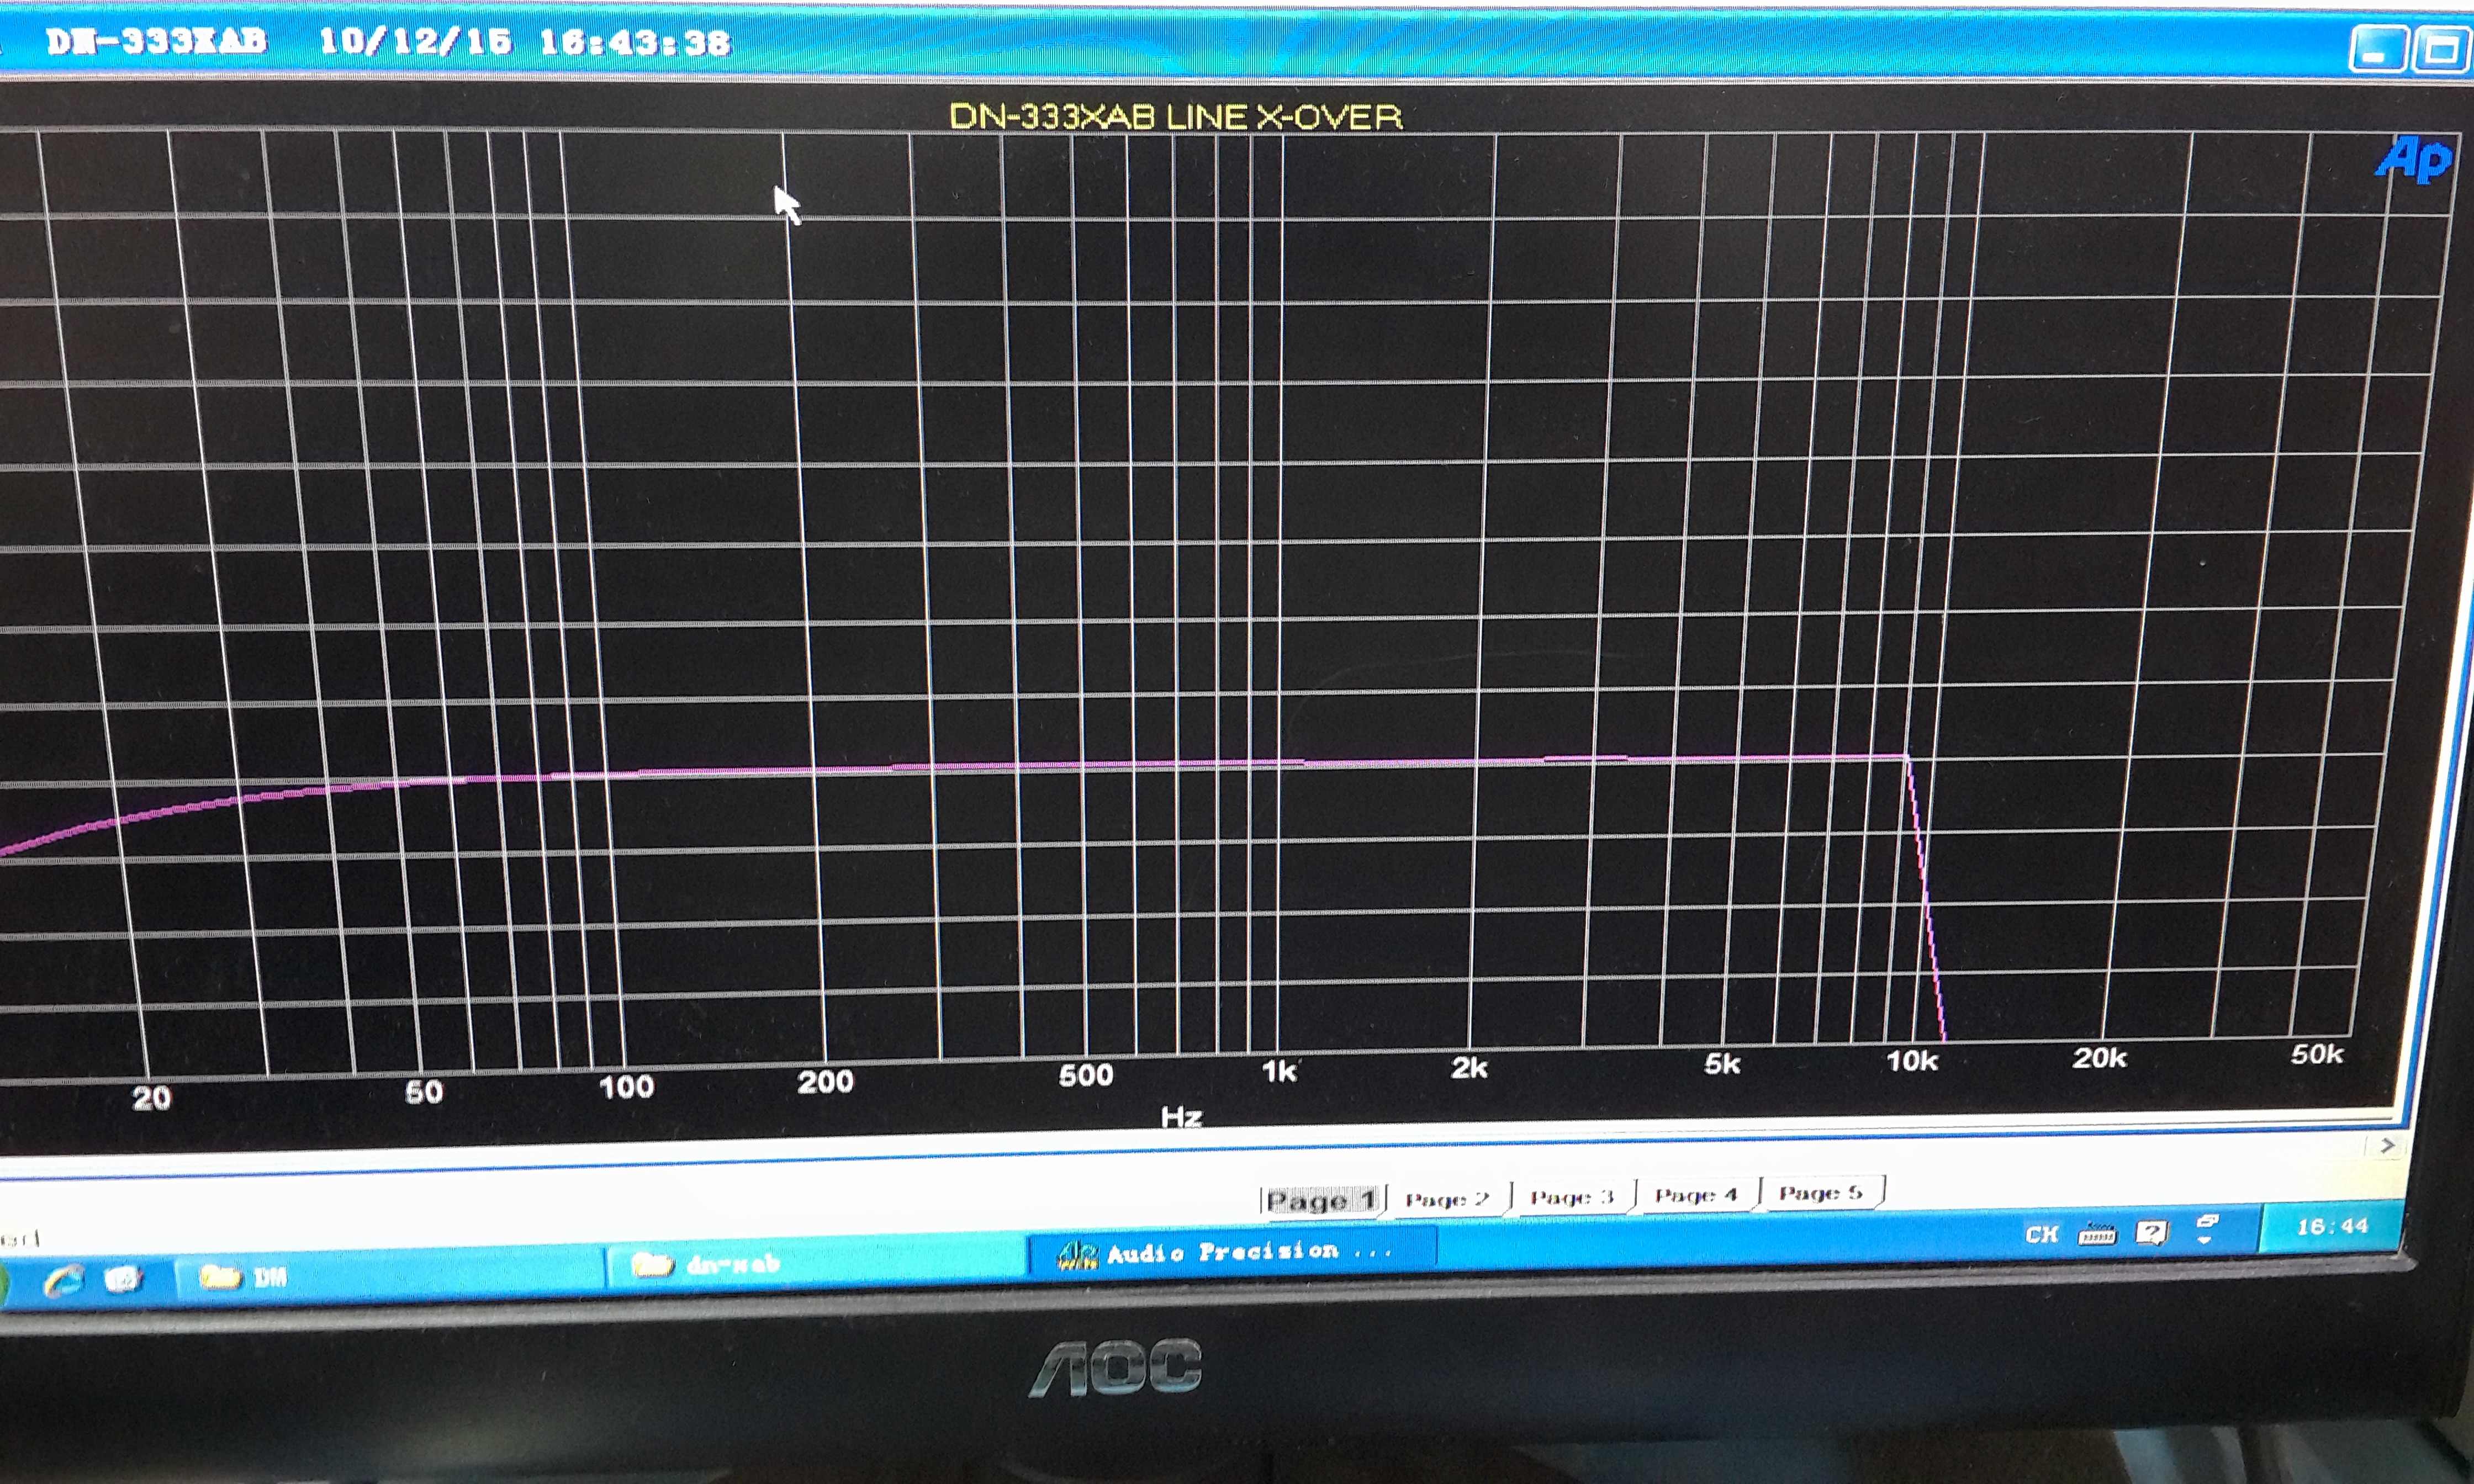Go to the Page 5 tab
Image resolution: width=2474 pixels, height=1484 pixels.
click(x=1820, y=1192)
